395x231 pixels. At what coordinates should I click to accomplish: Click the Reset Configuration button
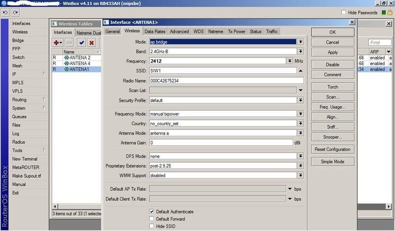[x=332, y=149]
